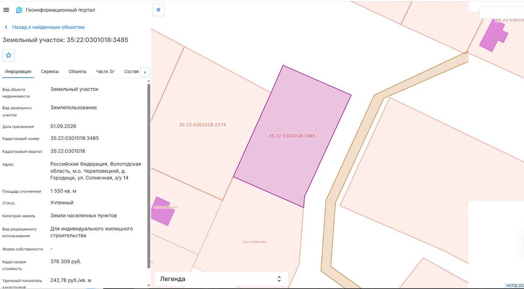This screenshot has width=524, height=289.
Task: Click "Геоинформационный портал" title text
Action: 60,10
